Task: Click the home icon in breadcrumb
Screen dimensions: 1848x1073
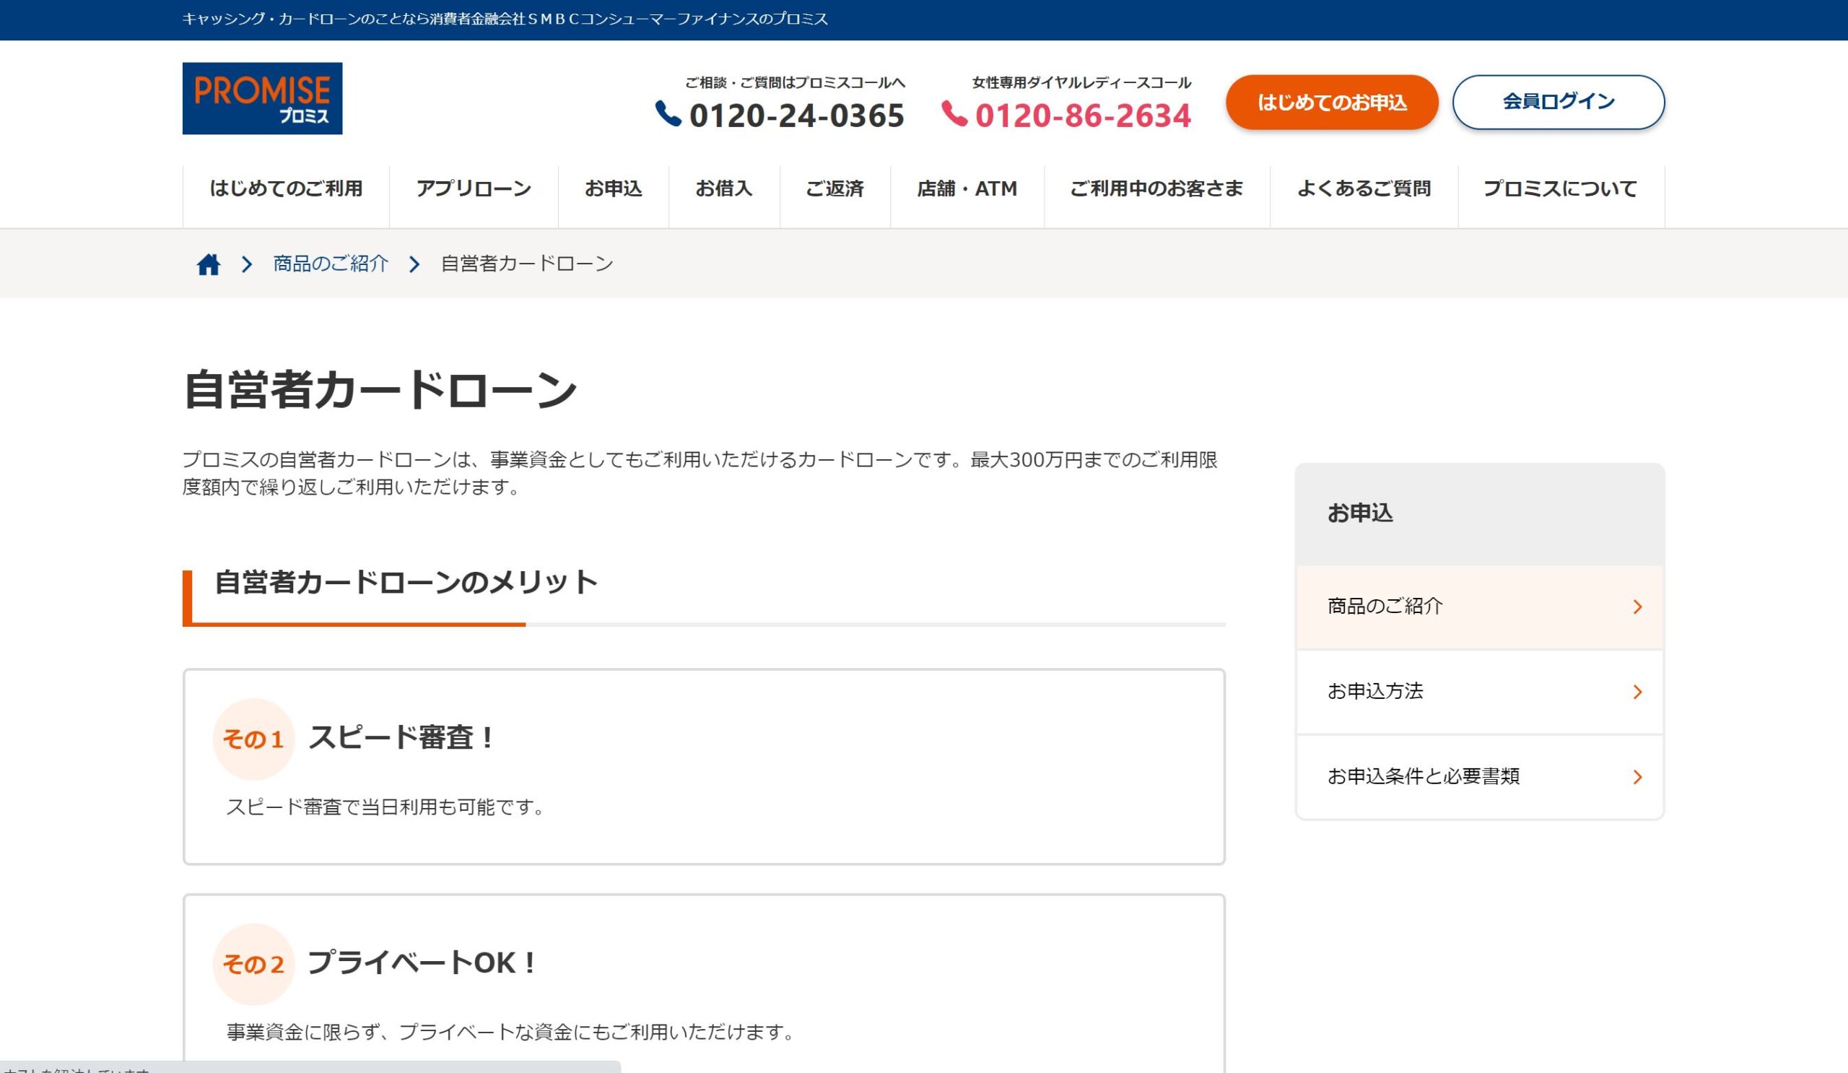Action: [x=209, y=264]
